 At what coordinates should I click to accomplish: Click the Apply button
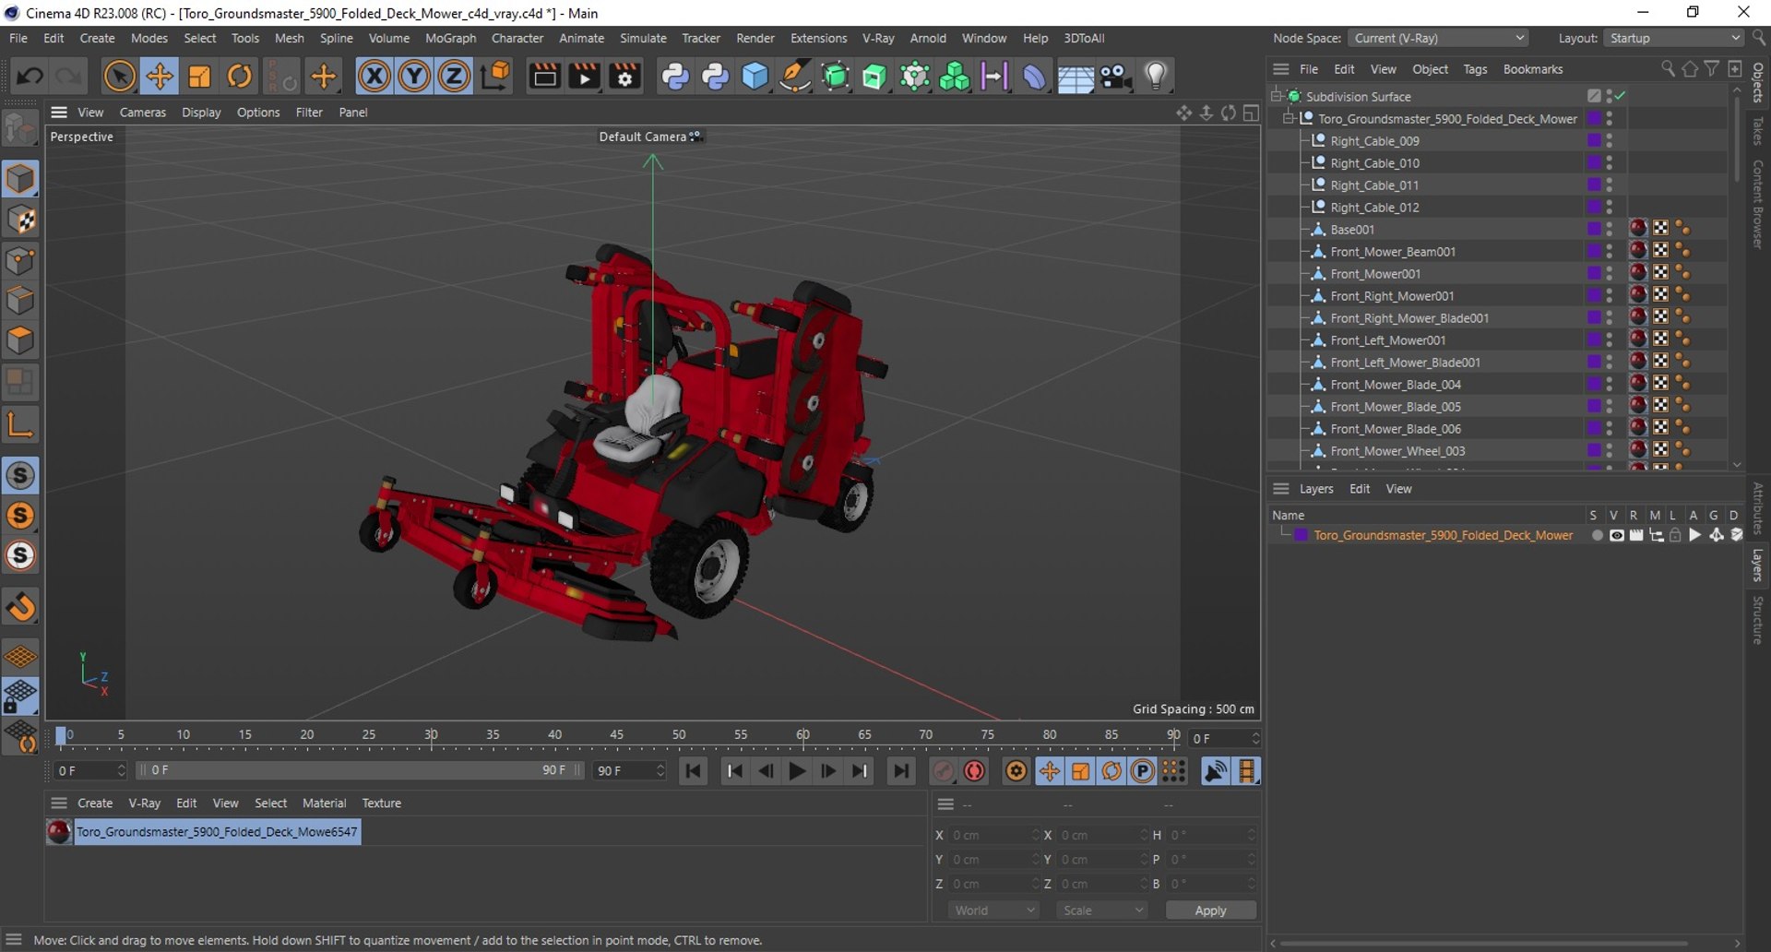[1210, 910]
